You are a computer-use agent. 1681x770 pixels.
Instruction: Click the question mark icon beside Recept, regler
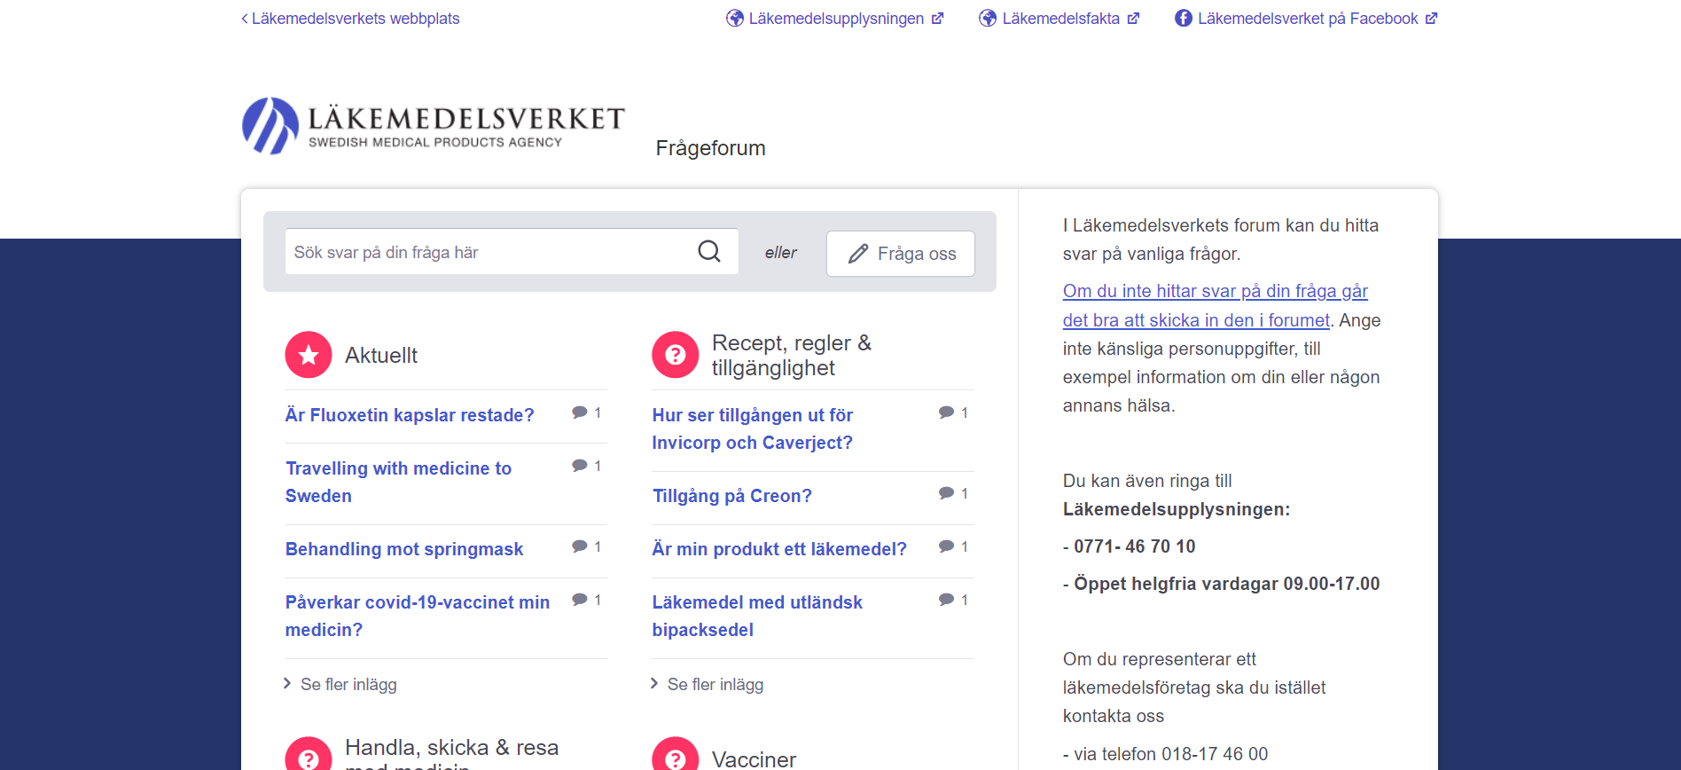click(x=676, y=355)
